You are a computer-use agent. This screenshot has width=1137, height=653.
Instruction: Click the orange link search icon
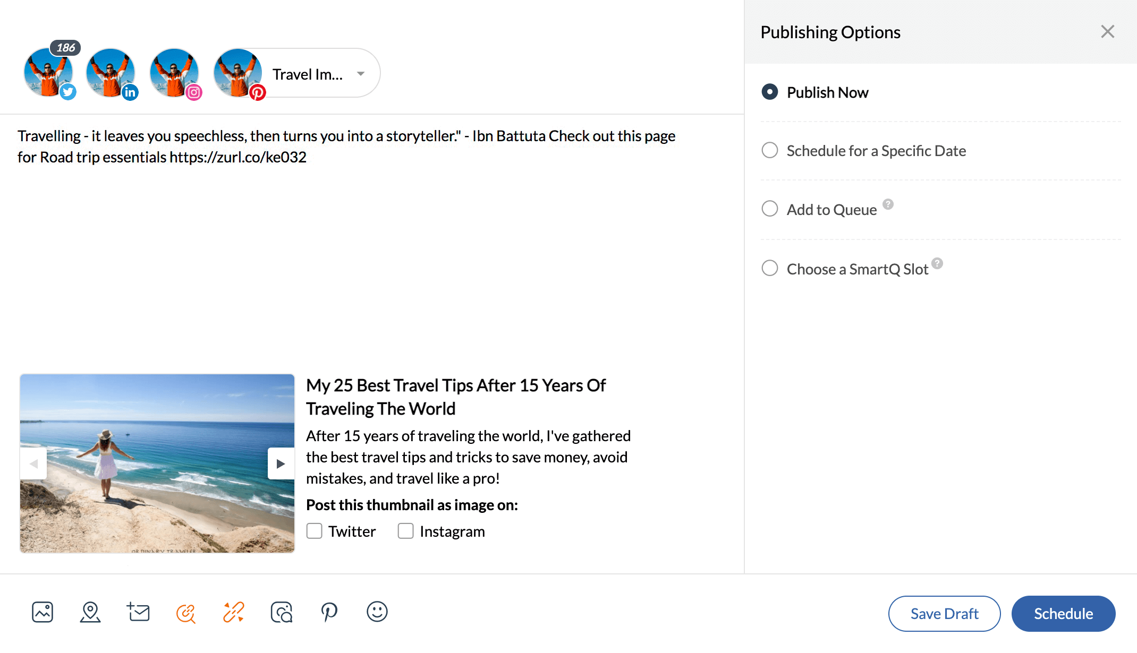186,613
